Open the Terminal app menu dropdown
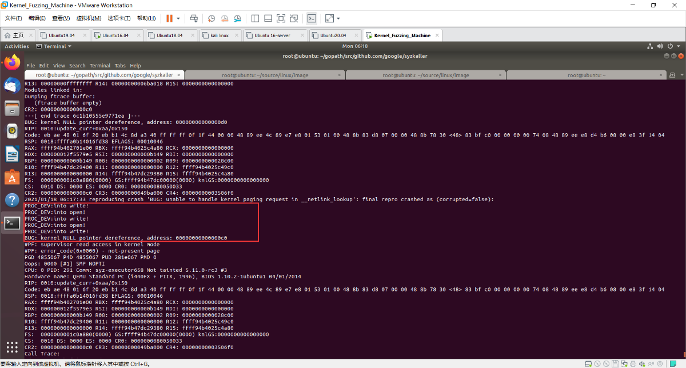The height and width of the screenshot is (368, 686). pyautogui.click(x=54, y=46)
